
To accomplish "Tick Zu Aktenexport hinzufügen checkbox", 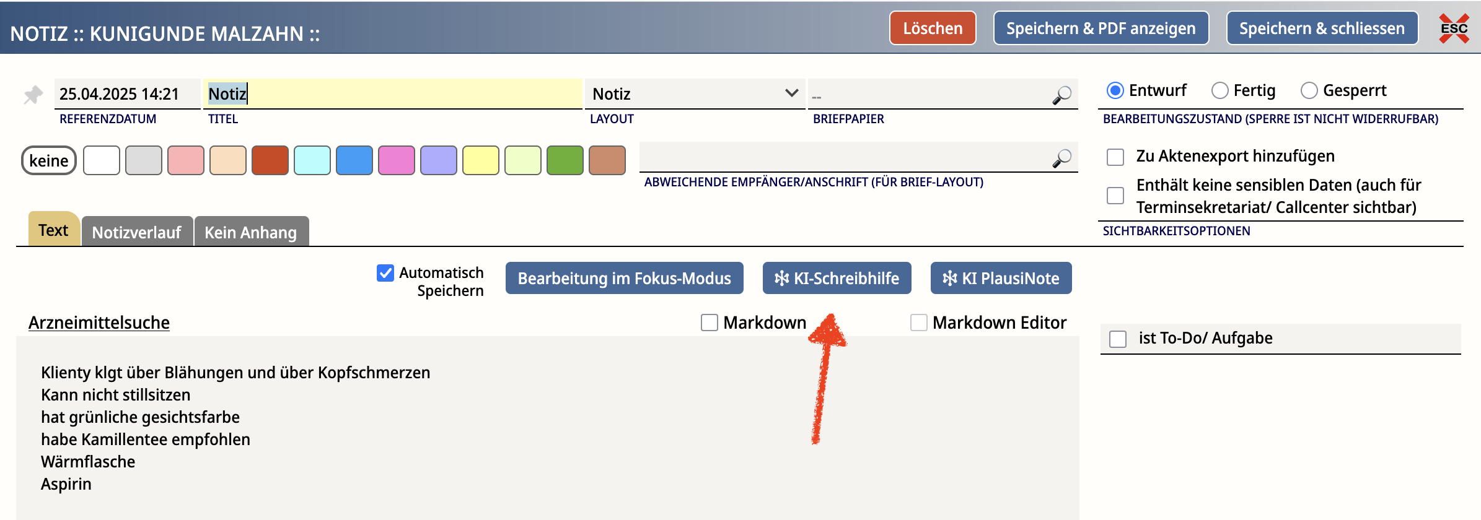I will [x=1115, y=157].
